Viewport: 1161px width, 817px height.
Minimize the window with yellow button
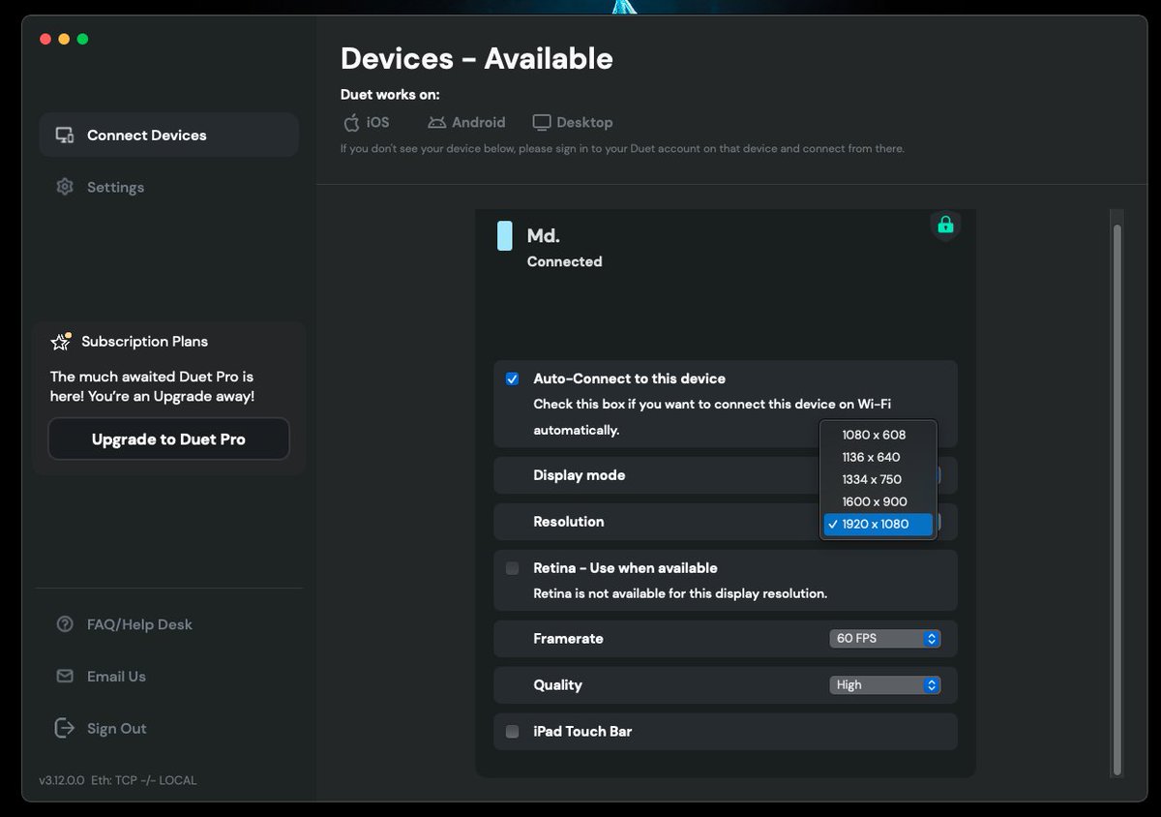(64, 39)
